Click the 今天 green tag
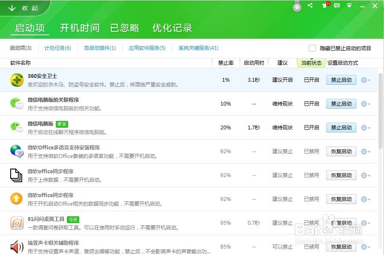The image size is (384, 255). tap(73, 220)
